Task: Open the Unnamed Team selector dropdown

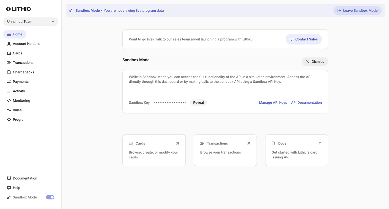Action: click(31, 22)
